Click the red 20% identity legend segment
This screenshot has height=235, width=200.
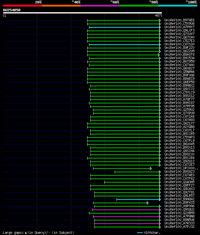point(22,6)
